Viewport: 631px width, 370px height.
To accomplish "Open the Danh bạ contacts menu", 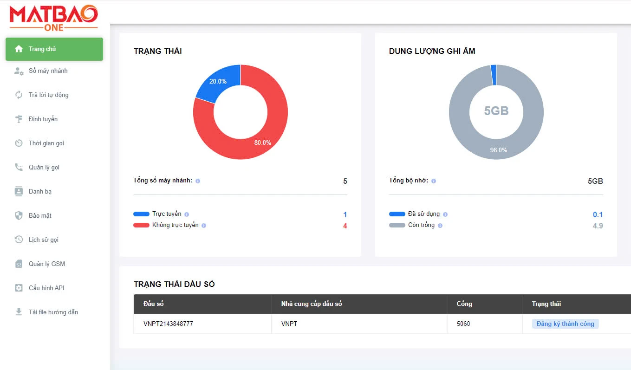I will click(x=40, y=192).
